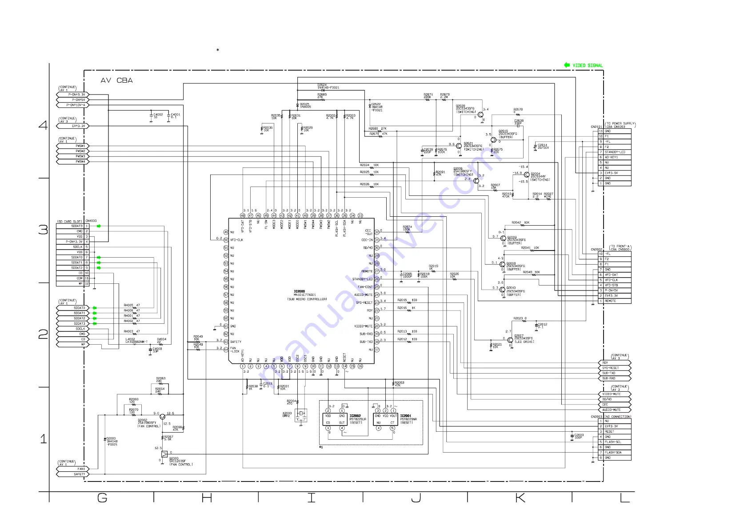756x529 pixels.
Task: Click the VIDEO SIGNAL legend text
Action: (x=588, y=65)
